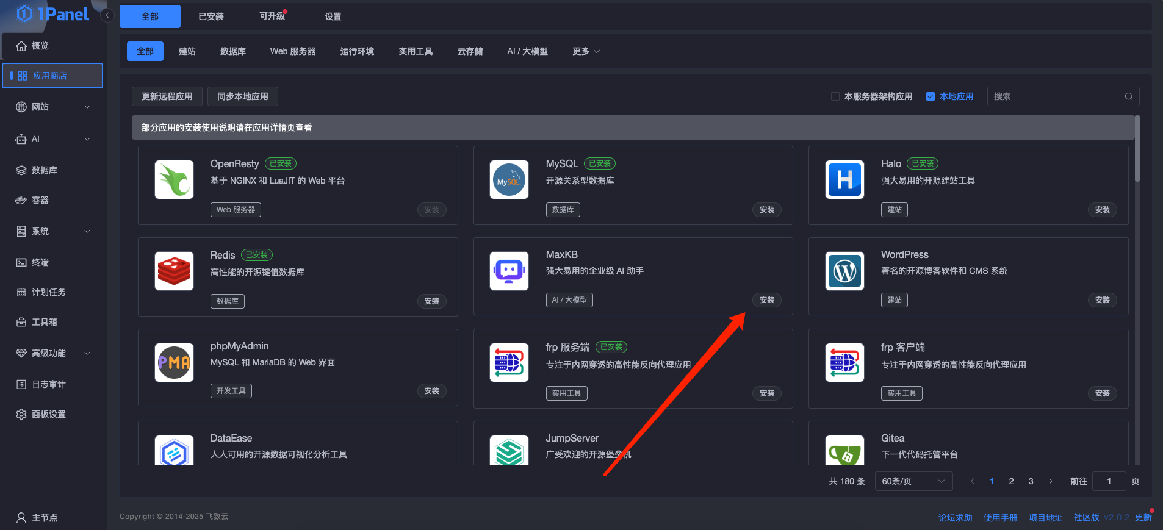Click the Redis 安装 button
Image resolution: width=1163 pixels, height=530 pixels.
(432, 301)
